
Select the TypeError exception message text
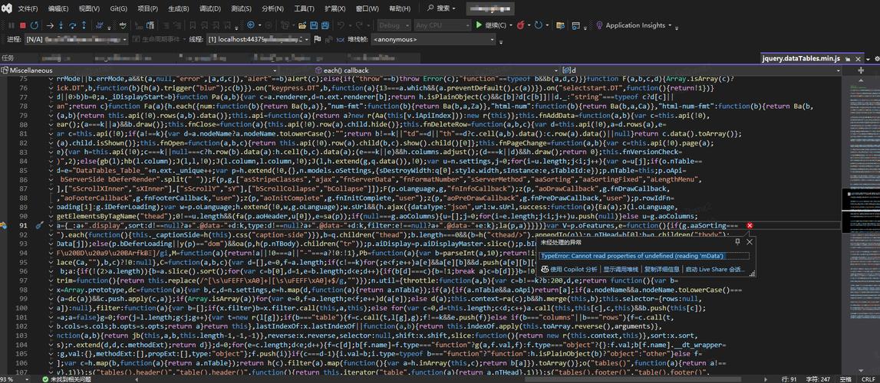[633, 255]
